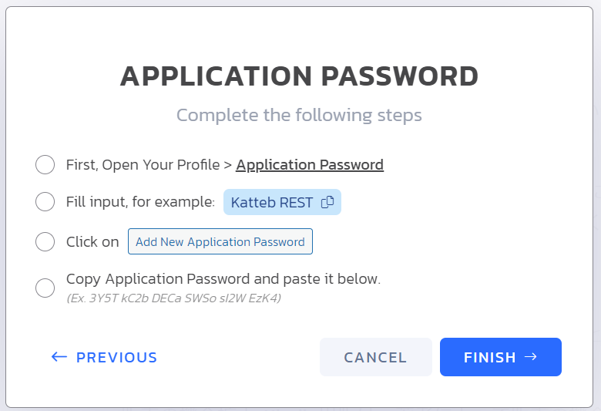Click the 'Complete the following steps' subtitle
Image resolution: width=601 pixels, height=411 pixels.
pyautogui.click(x=299, y=115)
